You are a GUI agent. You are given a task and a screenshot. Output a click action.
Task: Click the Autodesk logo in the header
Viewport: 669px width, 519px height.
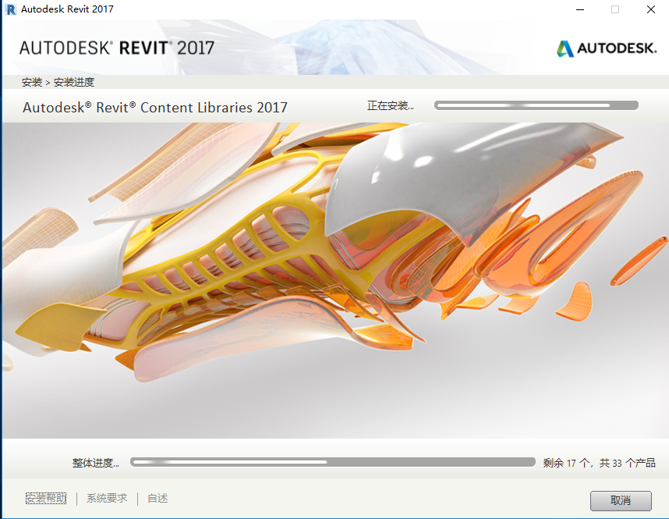click(607, 48)
